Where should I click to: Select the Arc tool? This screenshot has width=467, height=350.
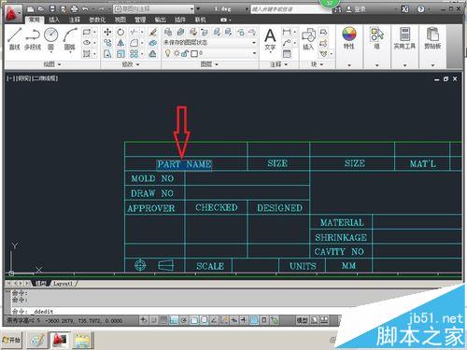click(70, 38)
